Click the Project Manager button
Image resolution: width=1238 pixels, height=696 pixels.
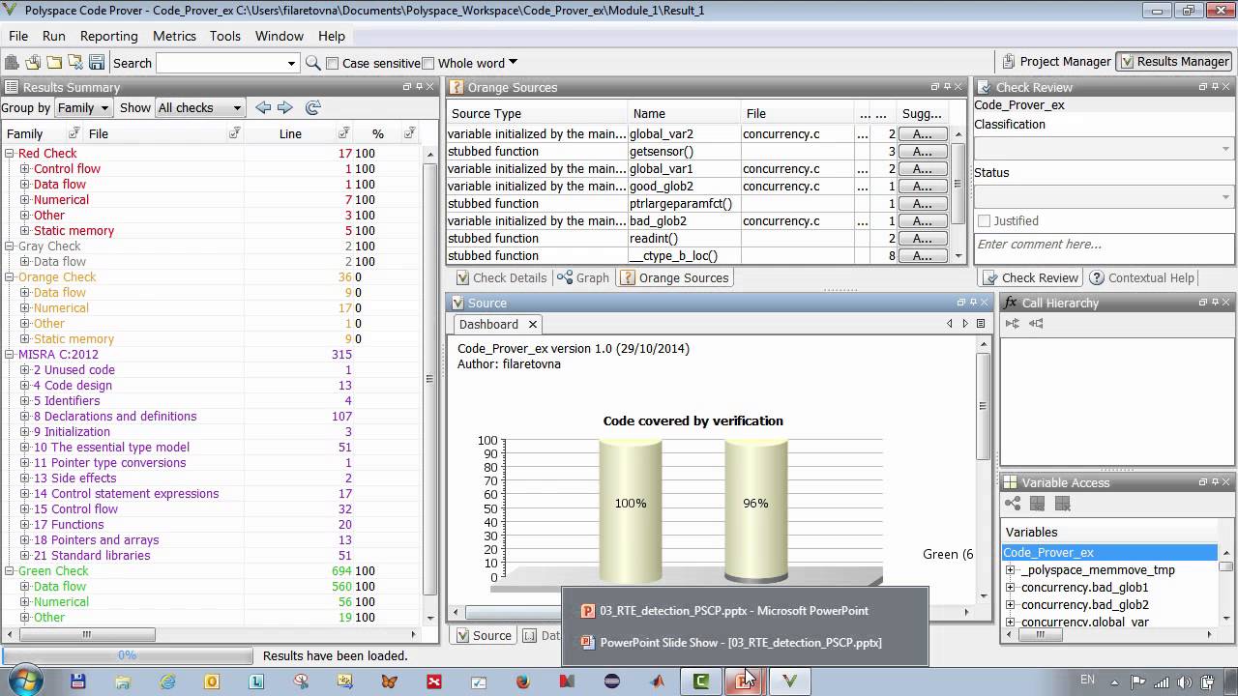1055,61
